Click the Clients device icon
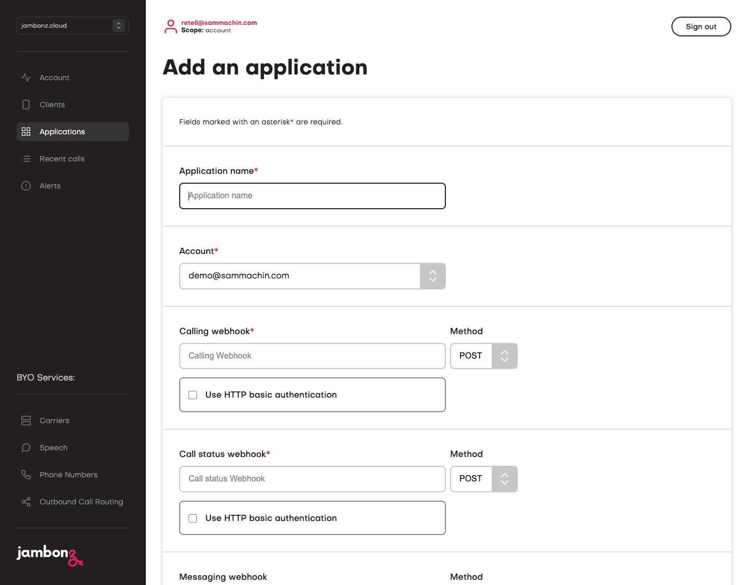This screenshot has height=585, width=748. point(26,105)
